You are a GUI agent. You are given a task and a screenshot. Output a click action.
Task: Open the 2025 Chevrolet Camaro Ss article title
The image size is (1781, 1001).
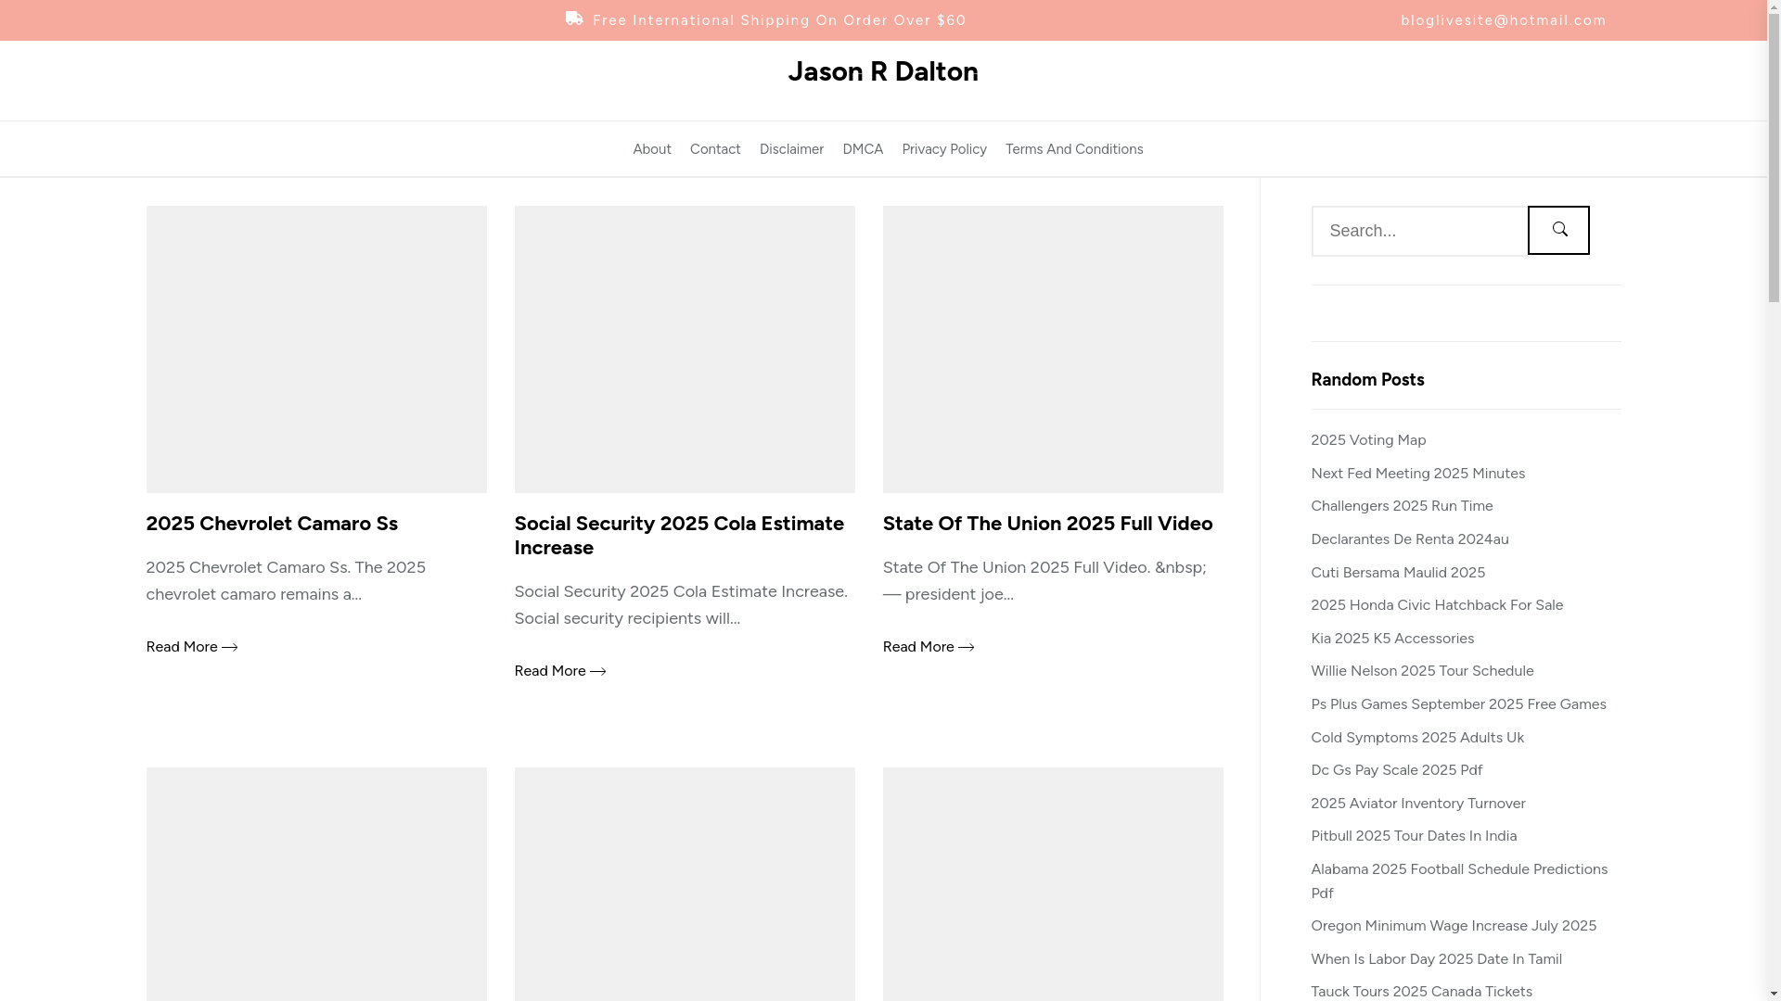(272, 524)
